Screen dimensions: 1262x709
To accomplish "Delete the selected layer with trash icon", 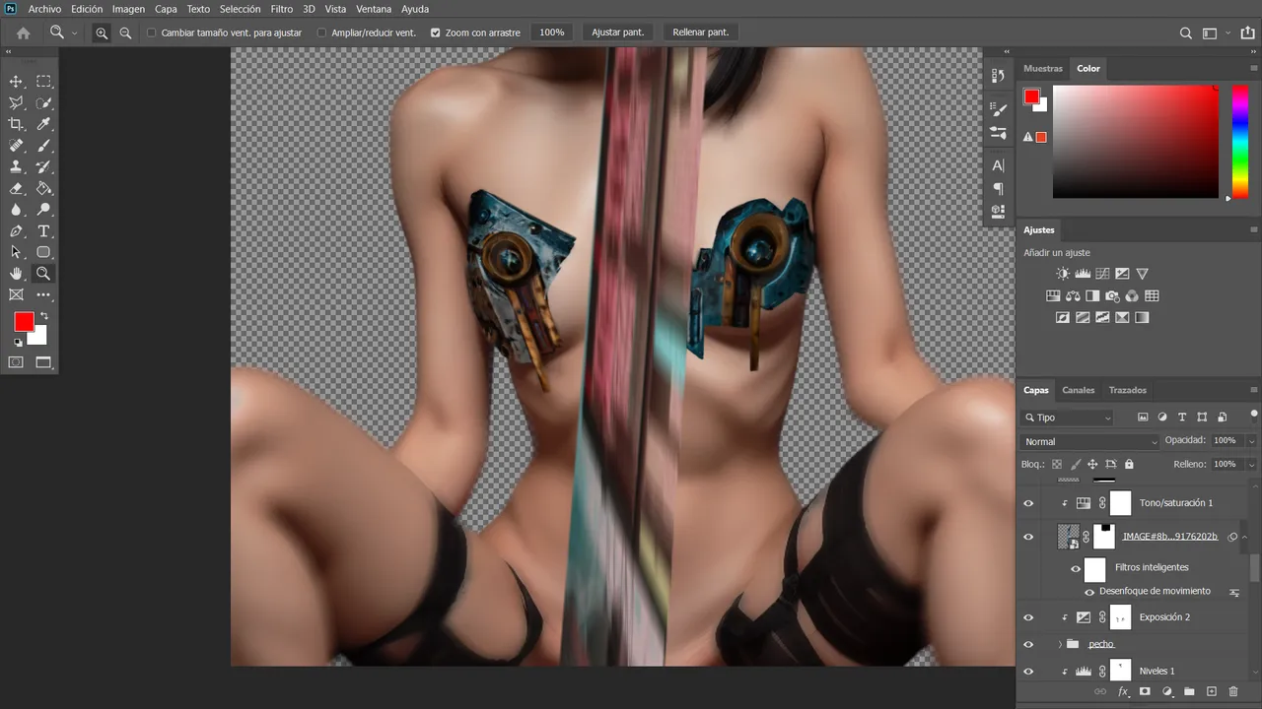I will coord(1233,692).
